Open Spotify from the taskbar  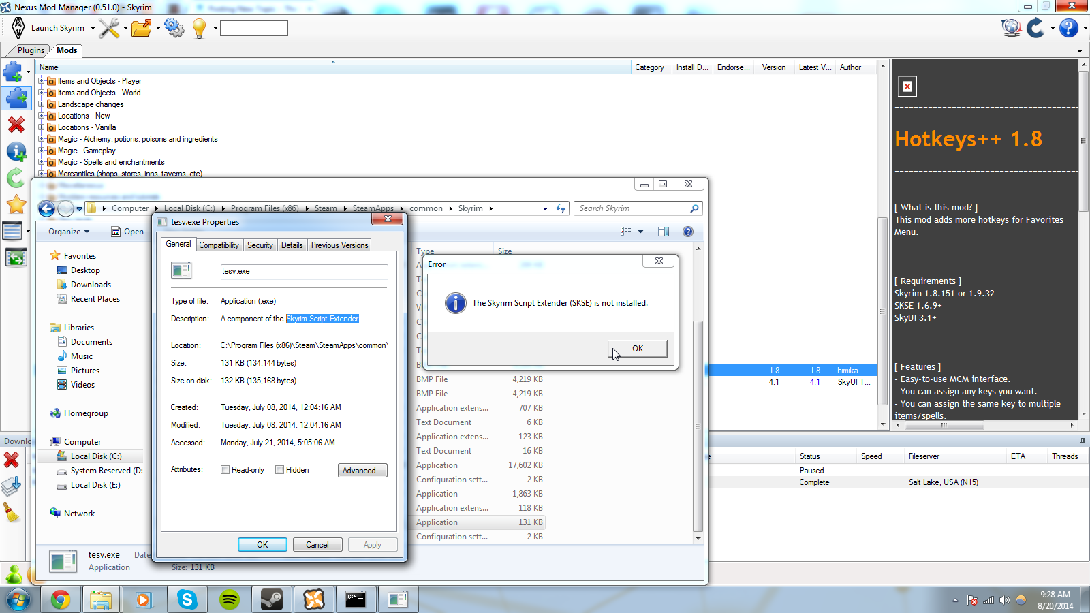pos(230,599)
